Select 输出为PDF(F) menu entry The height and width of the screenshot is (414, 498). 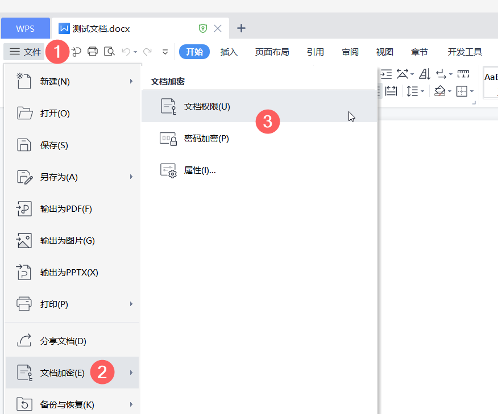pos(72,209)
